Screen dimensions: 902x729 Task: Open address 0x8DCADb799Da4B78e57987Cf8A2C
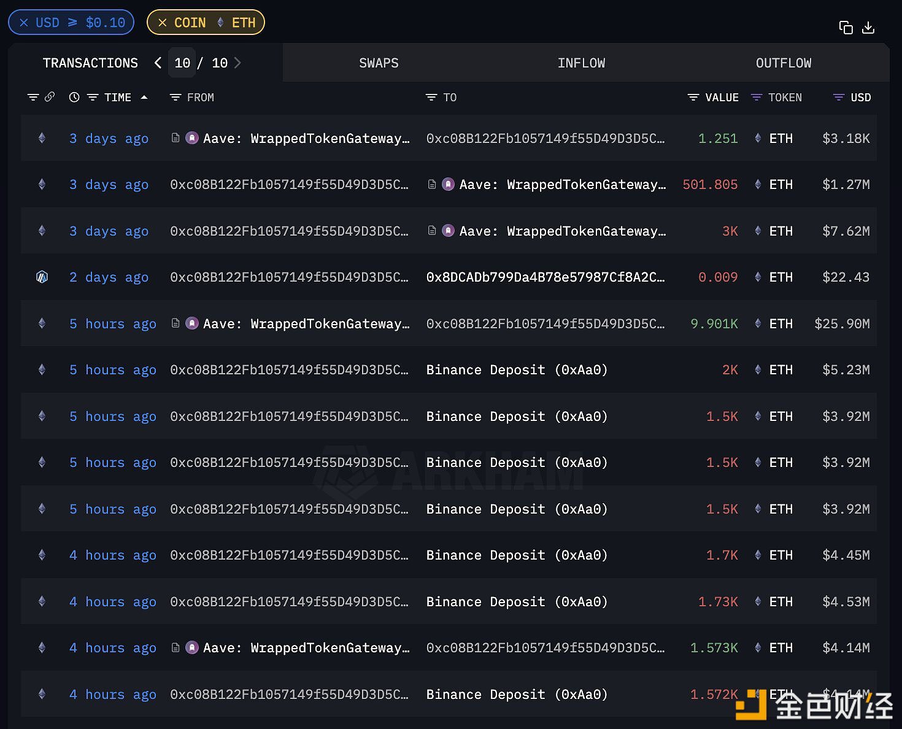pyautogui.click(x=545, y=277)
